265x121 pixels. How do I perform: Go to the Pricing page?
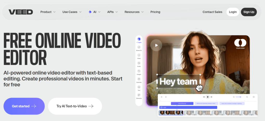pos(155,12)
